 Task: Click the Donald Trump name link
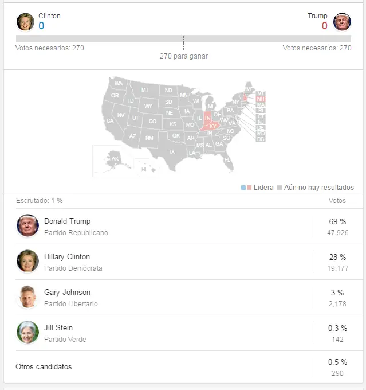tap(68, 221)
